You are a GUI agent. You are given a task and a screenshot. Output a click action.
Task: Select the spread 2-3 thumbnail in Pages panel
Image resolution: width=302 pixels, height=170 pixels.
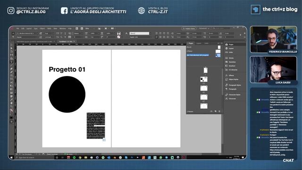coord(204,79)
